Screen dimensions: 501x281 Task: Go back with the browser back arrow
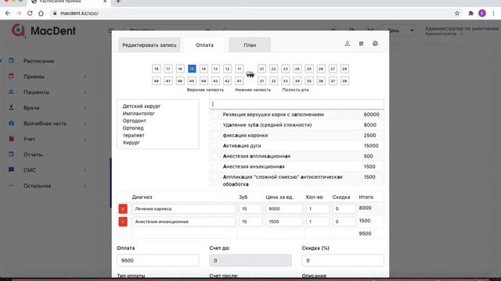(8, 13)
